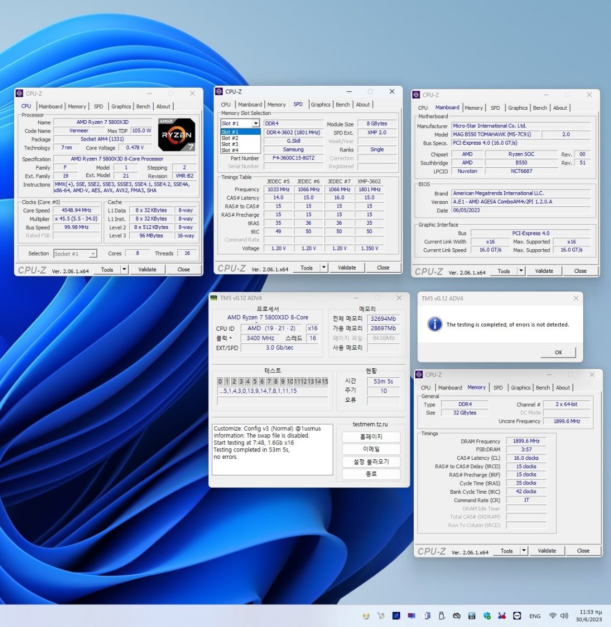Click the mainboard model MAG B550 TOMAHAWK field

point(495,134)
